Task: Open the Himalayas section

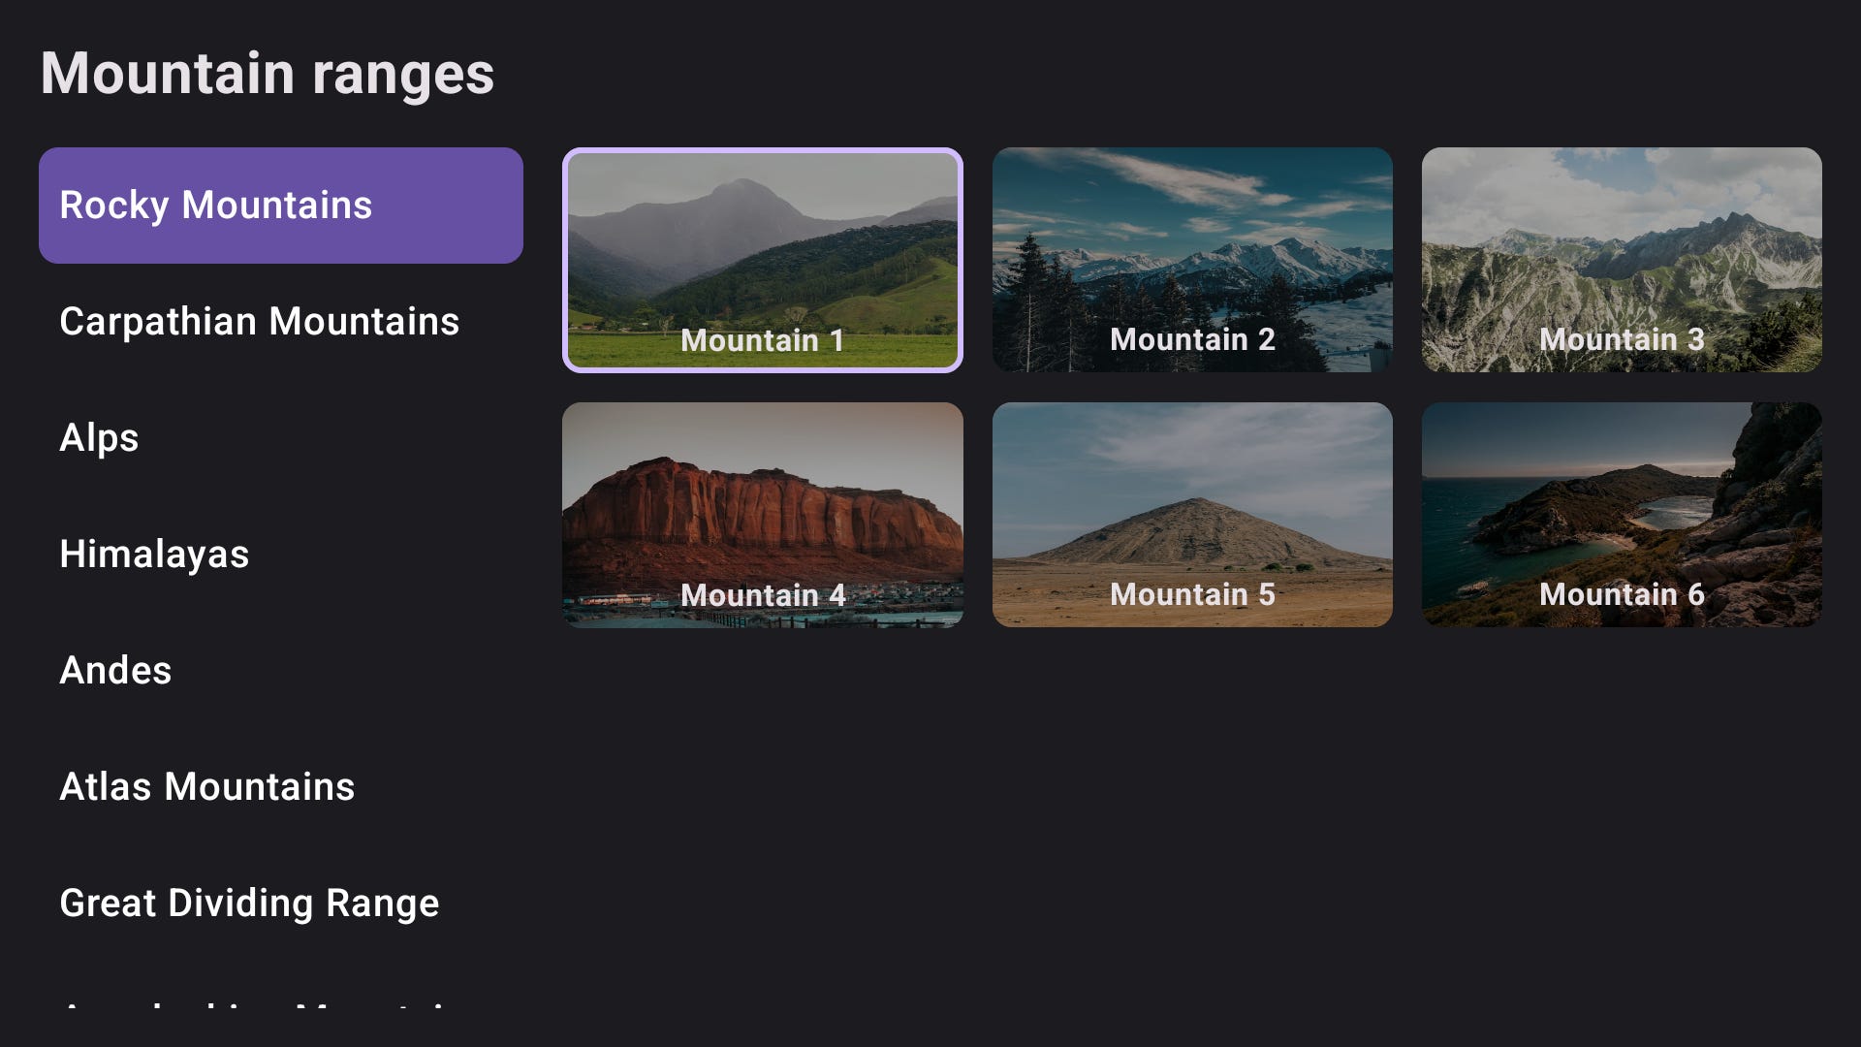Action: coord(154,554)
